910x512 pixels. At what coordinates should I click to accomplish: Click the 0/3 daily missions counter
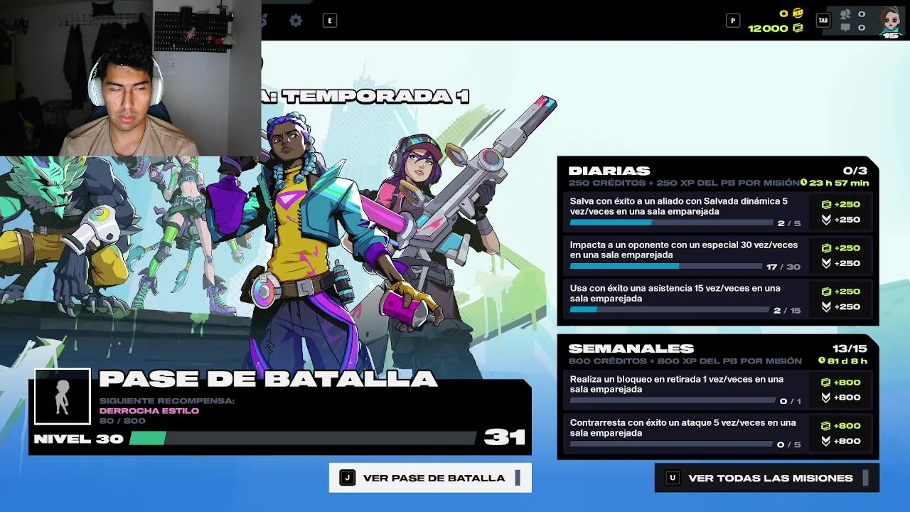(x=855, y=171)
